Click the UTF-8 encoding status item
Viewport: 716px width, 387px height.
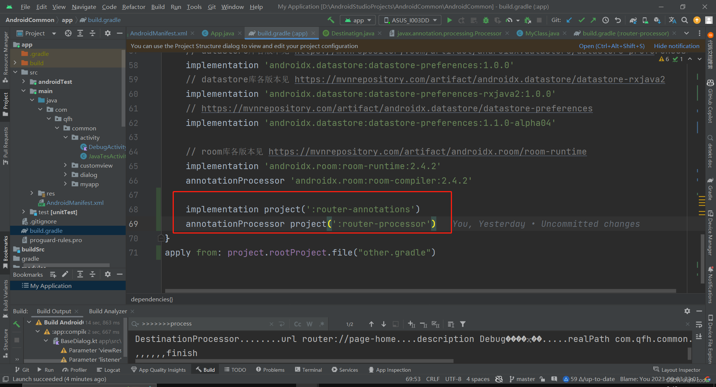pyautogui.click(x=453, y=379)
